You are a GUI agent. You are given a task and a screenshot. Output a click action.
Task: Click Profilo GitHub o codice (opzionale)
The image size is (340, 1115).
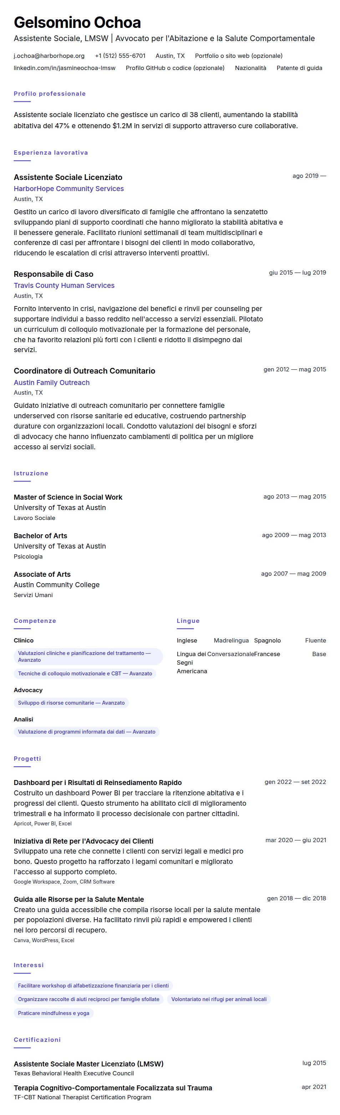pyautogui.click(x=175, y=68)
